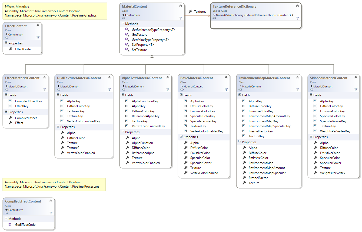
Task: Select the SkinnedMaterialContent class title
Action: [x=329, y=78]
